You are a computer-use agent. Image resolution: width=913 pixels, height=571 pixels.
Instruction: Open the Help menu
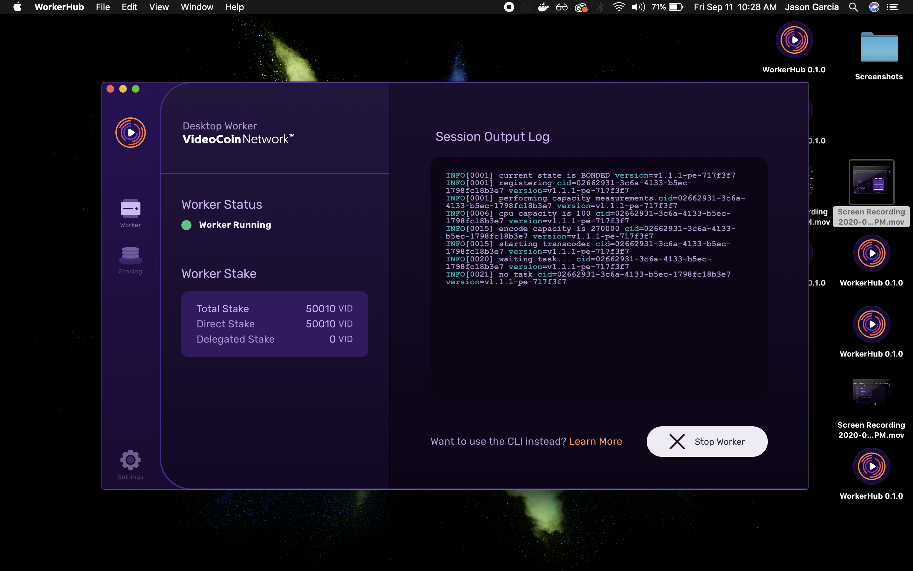click(x=234, y=7)
